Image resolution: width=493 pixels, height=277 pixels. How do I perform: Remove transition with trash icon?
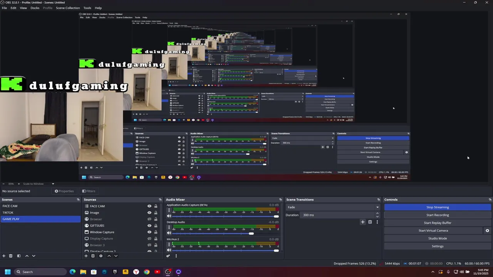(x=370, y=222)
